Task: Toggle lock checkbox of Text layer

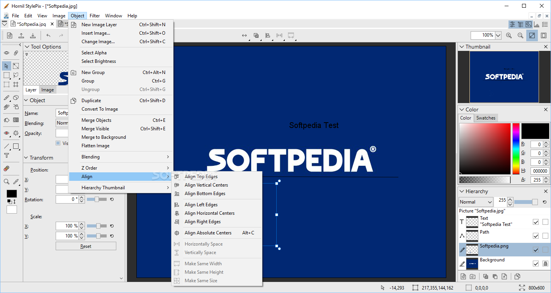Action: coord(545,222)
